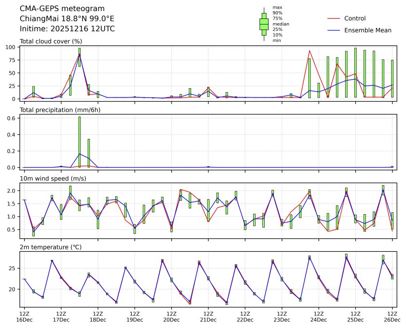Click the blue Ensemble Mean legend line

tap(334, 30)
